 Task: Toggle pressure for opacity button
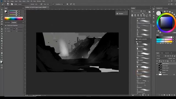41,4
